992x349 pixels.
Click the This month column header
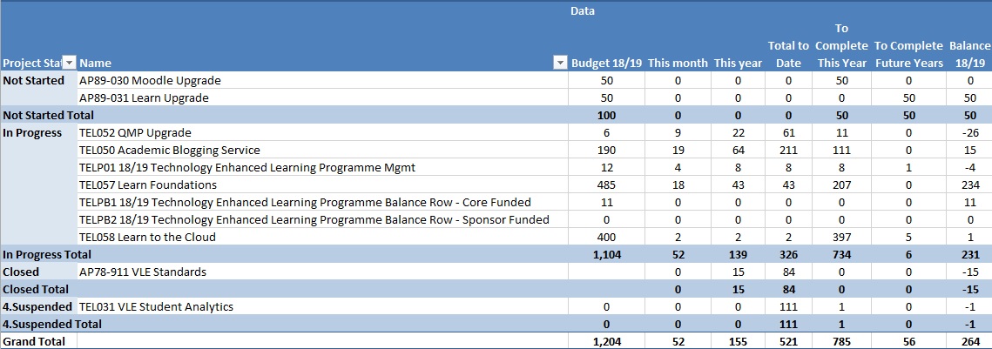(x=677, y=63)
